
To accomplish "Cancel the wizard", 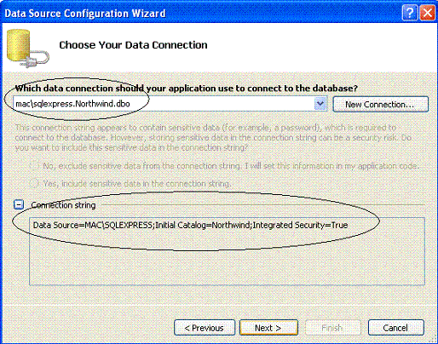I will (396, 328).
